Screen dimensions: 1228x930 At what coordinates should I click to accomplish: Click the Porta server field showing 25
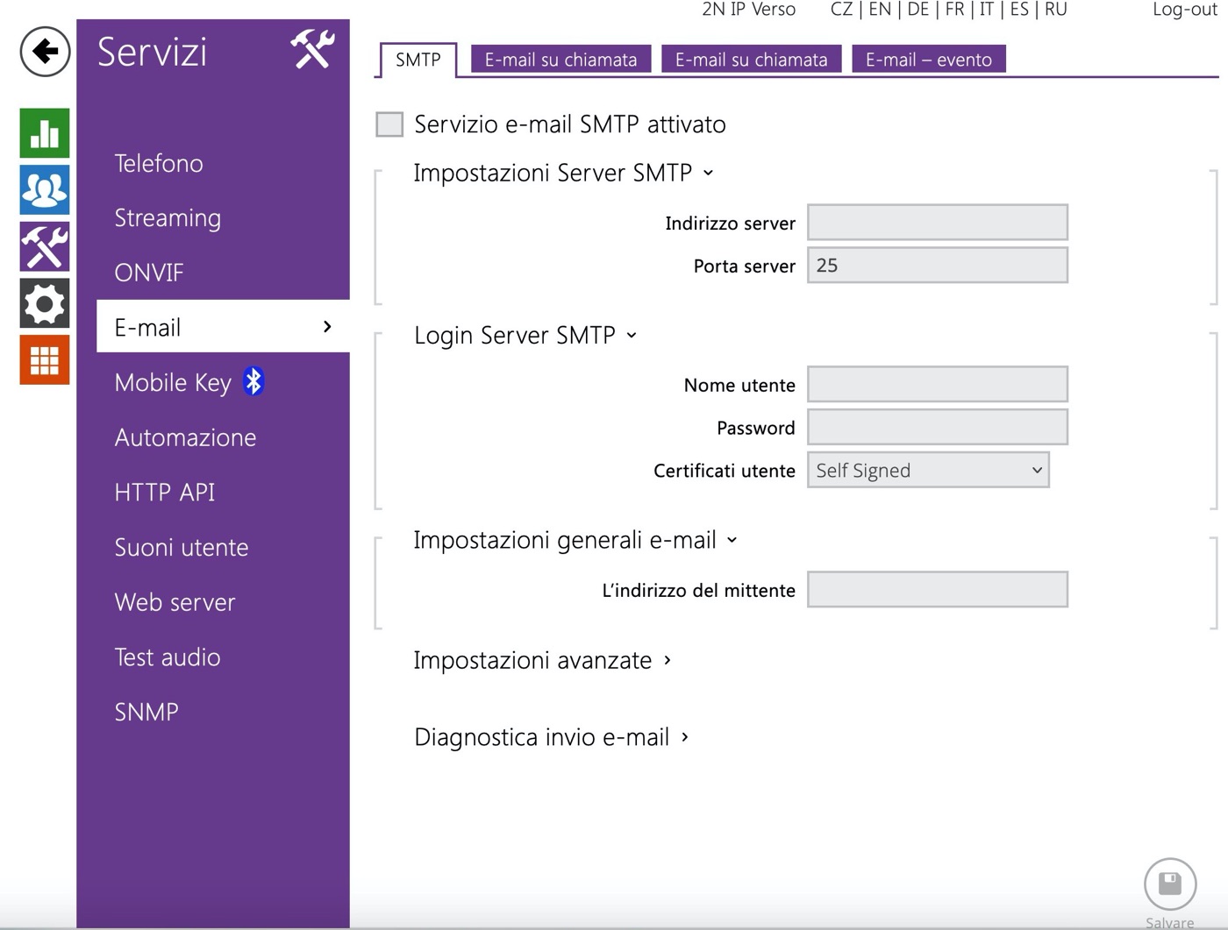[938, 266]
